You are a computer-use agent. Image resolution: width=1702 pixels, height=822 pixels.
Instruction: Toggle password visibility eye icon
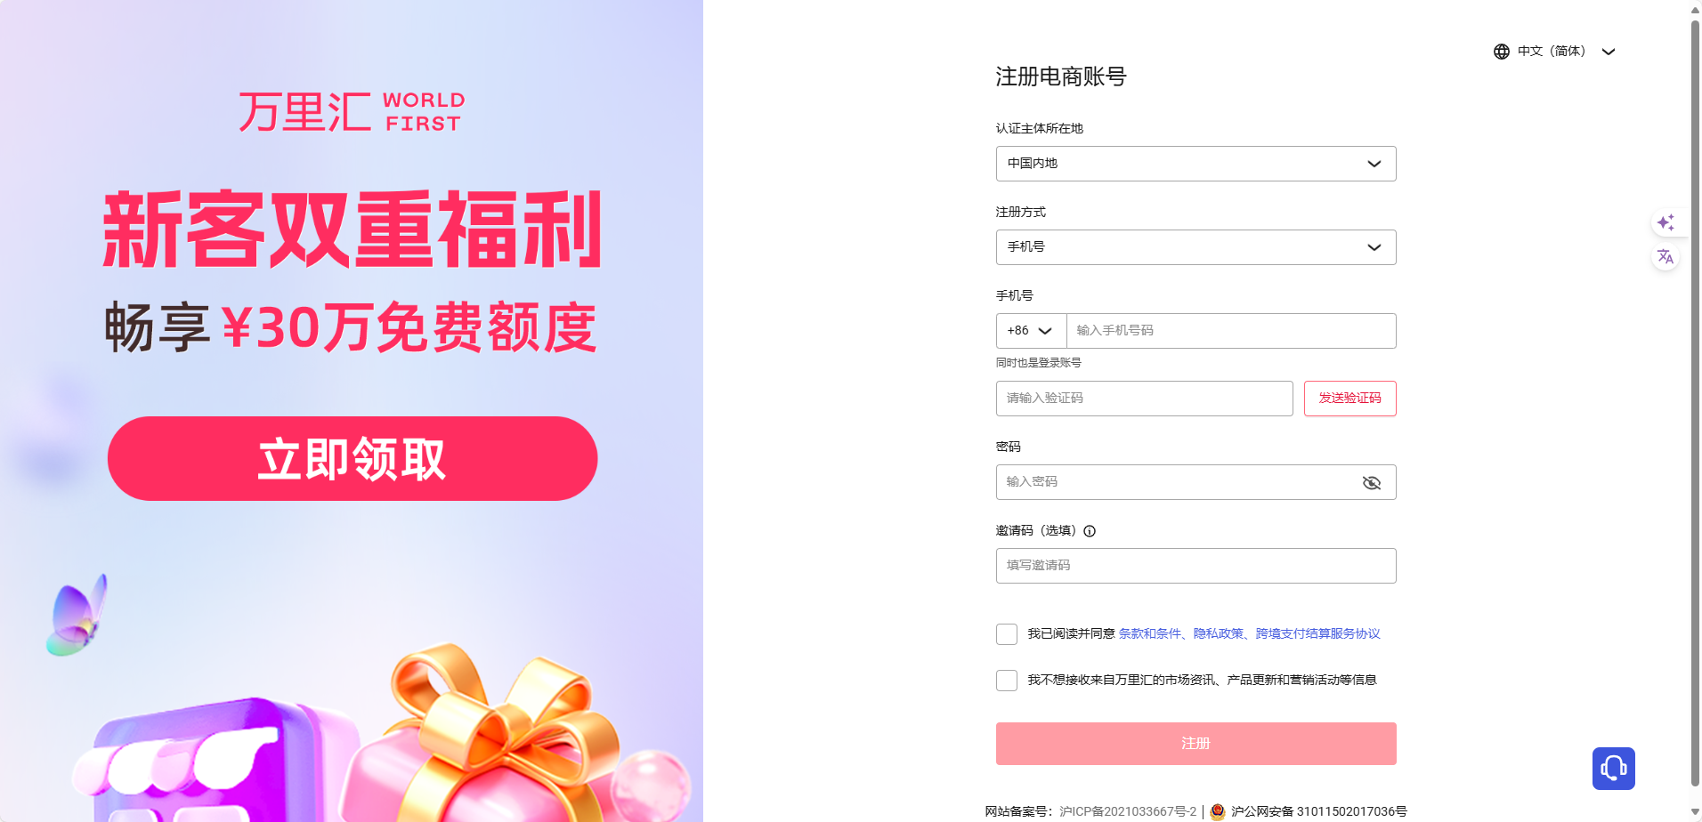point(1372,482)
